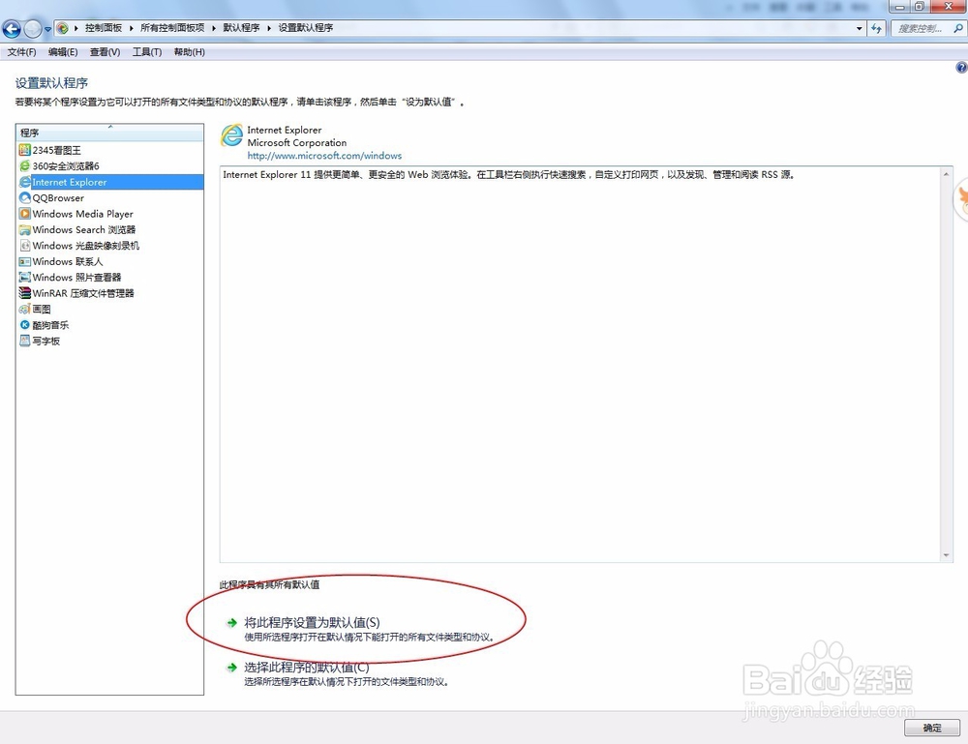The width and height of the screenshot is (968, 744).
Task: Click the 360安全浏览器6 icon in program list
Action: click(x=25, y=166)
